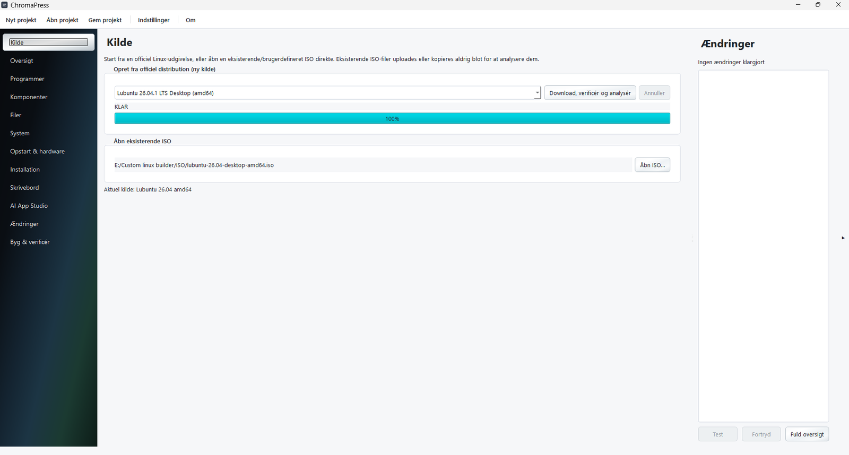Click 'Opret fra officiel distribution (ny kilde)' label

[x=164, y=69]
